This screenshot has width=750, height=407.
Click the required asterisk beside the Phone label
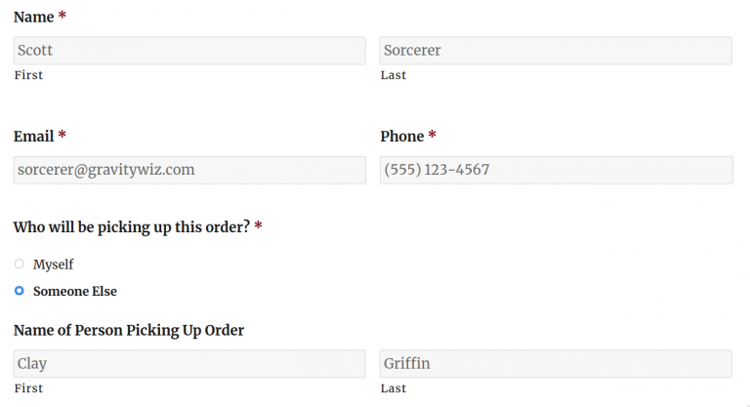pyautogui.click(x=432, y=136)
